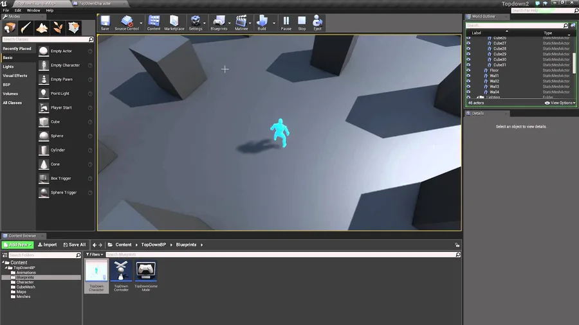Click the Blueprints toolbar icon
The image size is (579, 325).
point(219,23)
